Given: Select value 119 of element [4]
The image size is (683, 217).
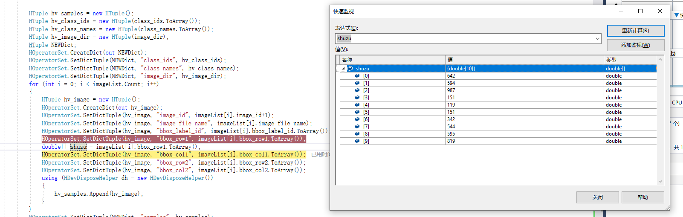Looking at the screenshot, I should (451, 105).
